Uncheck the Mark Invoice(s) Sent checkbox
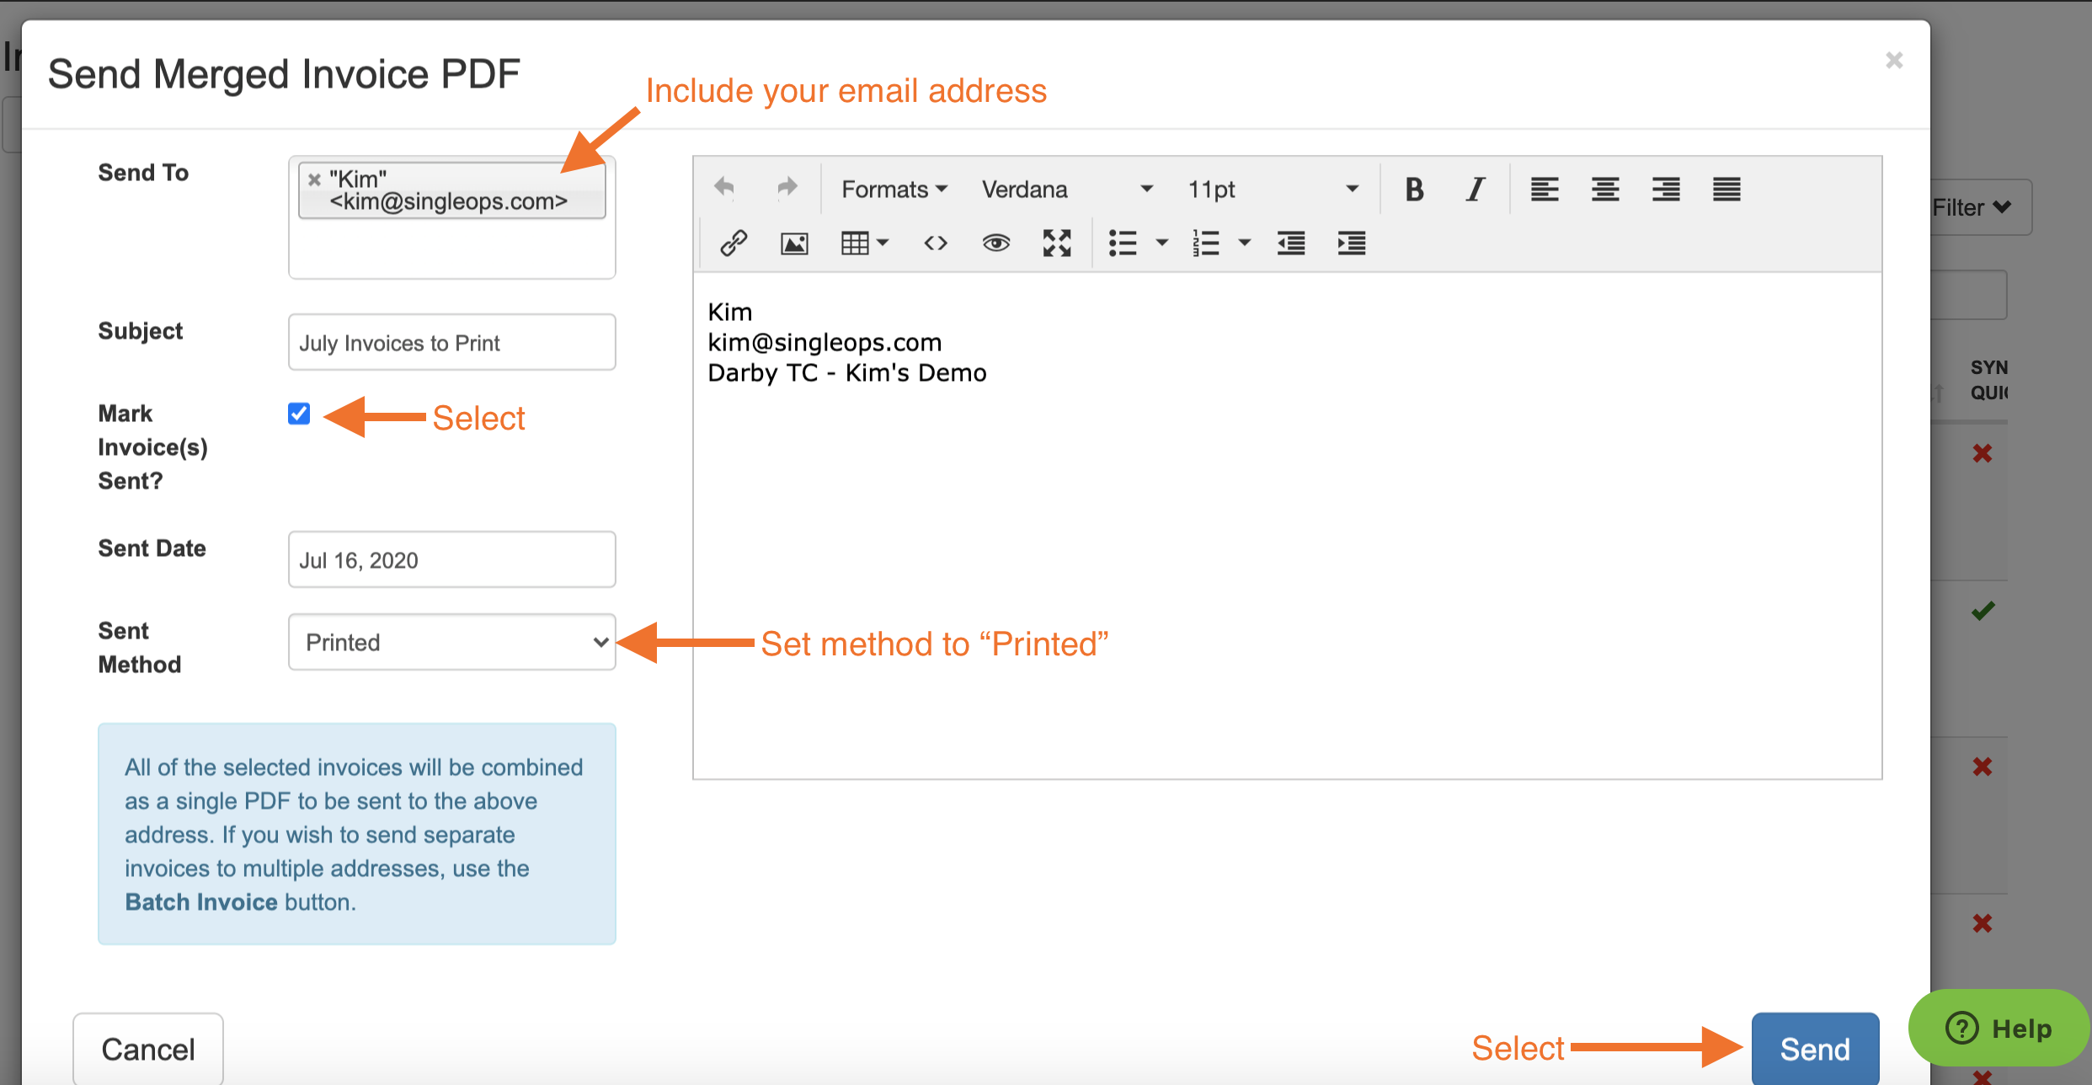 tap(298, 414)
